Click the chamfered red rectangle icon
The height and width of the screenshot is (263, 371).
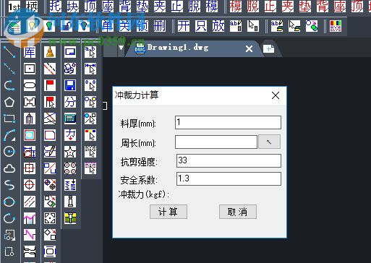pos(50,135)
